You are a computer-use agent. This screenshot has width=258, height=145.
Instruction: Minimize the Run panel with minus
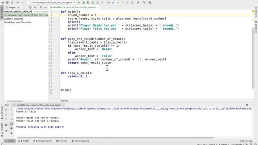[x=252, y=105]
